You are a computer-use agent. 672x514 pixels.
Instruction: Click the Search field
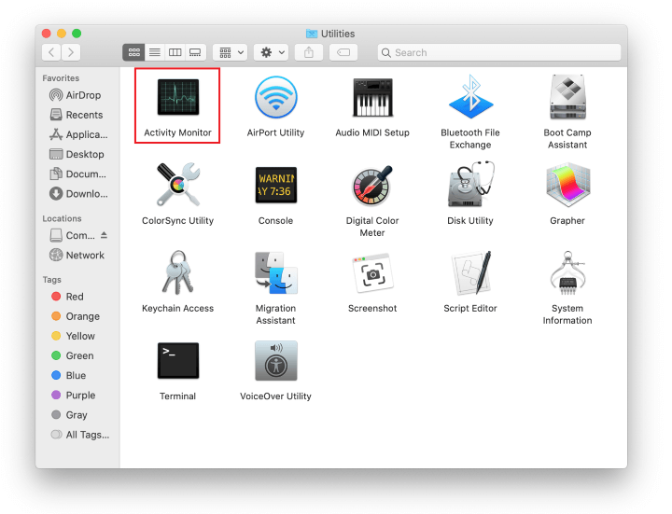499,52
